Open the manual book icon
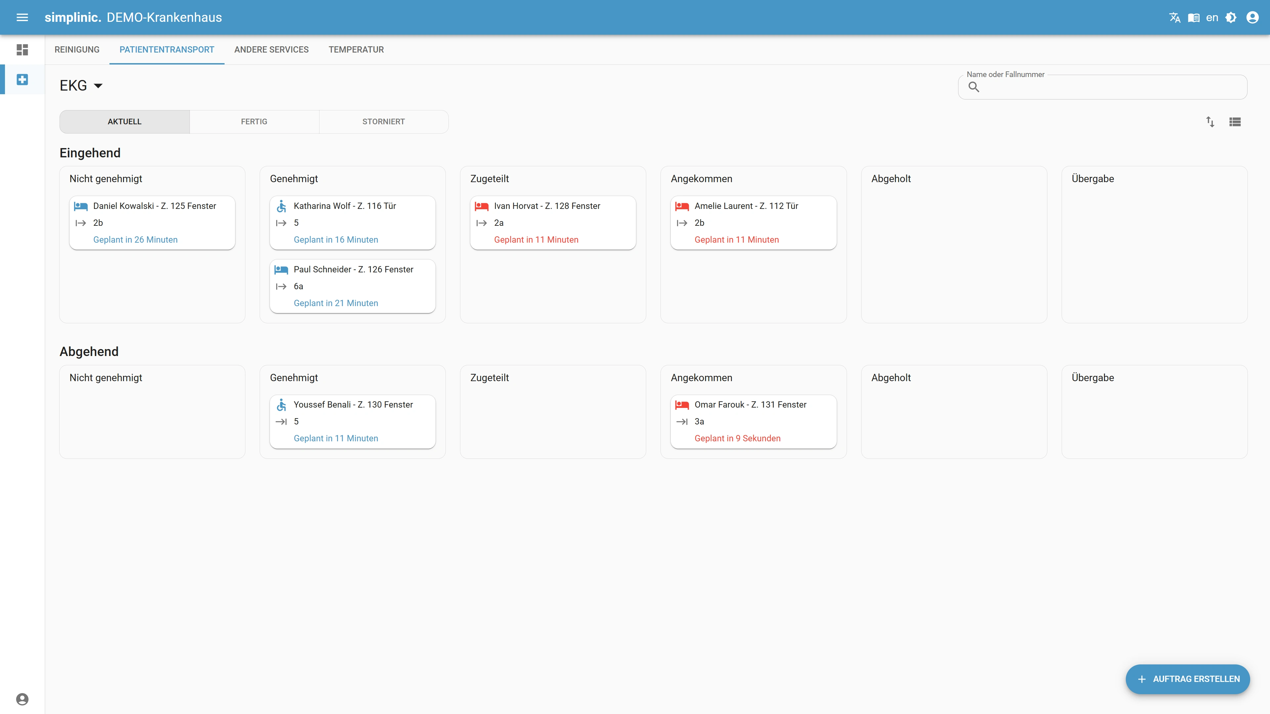The image size is (1270, 714). pos(1194,18)
